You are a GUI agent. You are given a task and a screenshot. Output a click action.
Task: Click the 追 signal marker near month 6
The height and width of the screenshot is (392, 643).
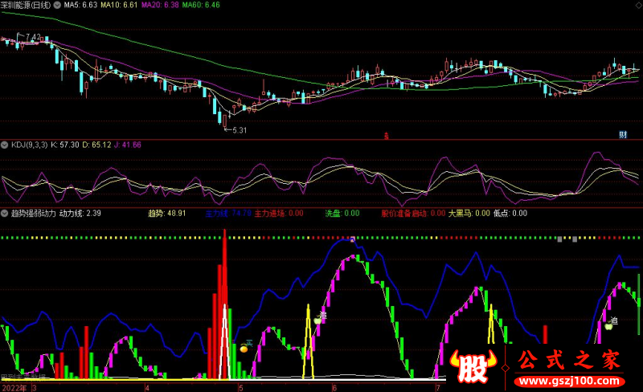click(321, 318)
